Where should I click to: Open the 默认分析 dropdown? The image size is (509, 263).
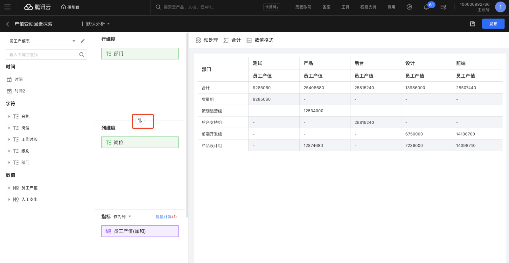click(98, 24)
